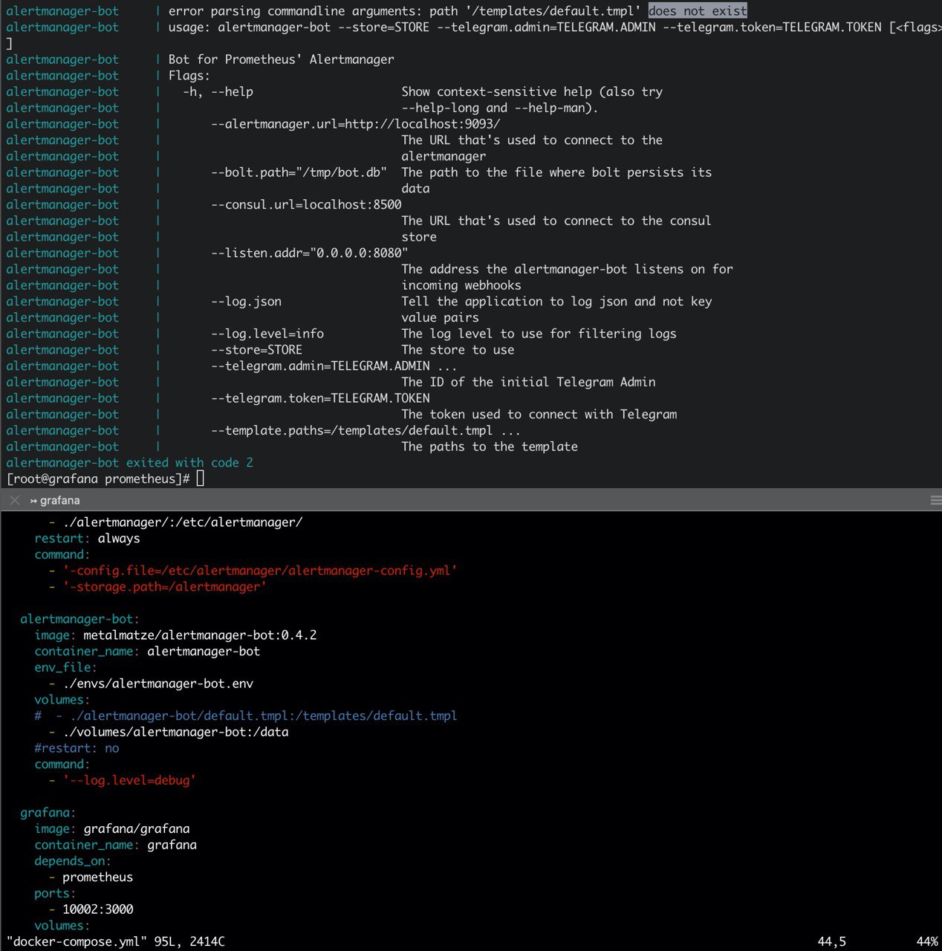
Task: Click the 'Flags:' heading in help output
Action: click(x=189, y=75)
